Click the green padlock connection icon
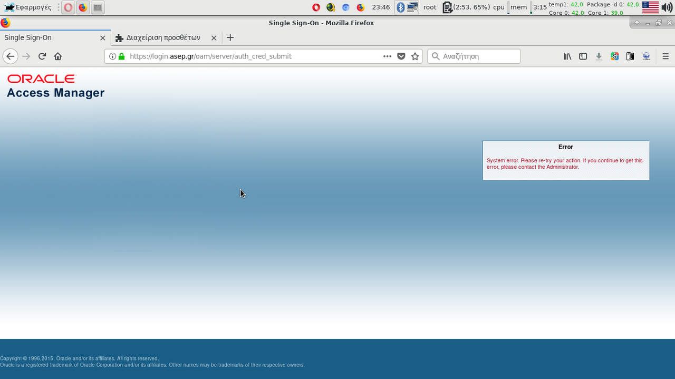 click(121, 56)
